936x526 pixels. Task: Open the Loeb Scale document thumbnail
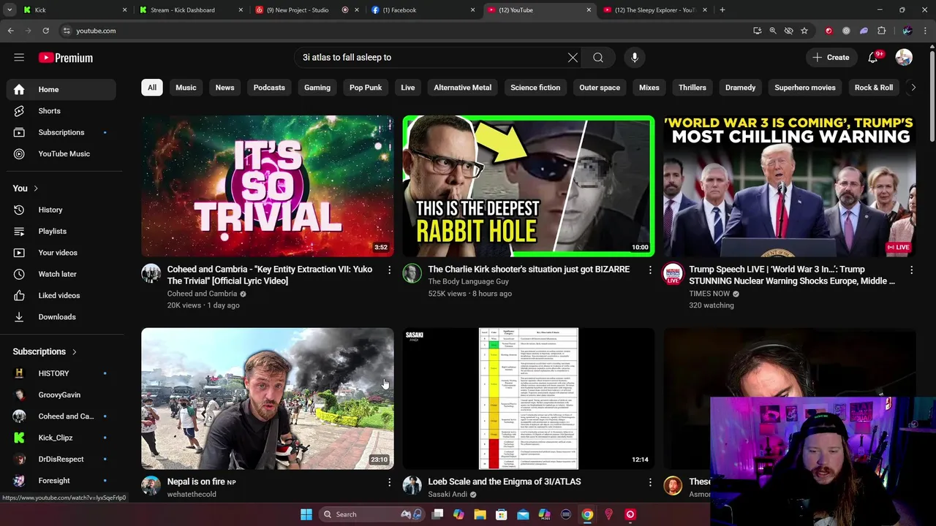[x=529, y=399]
